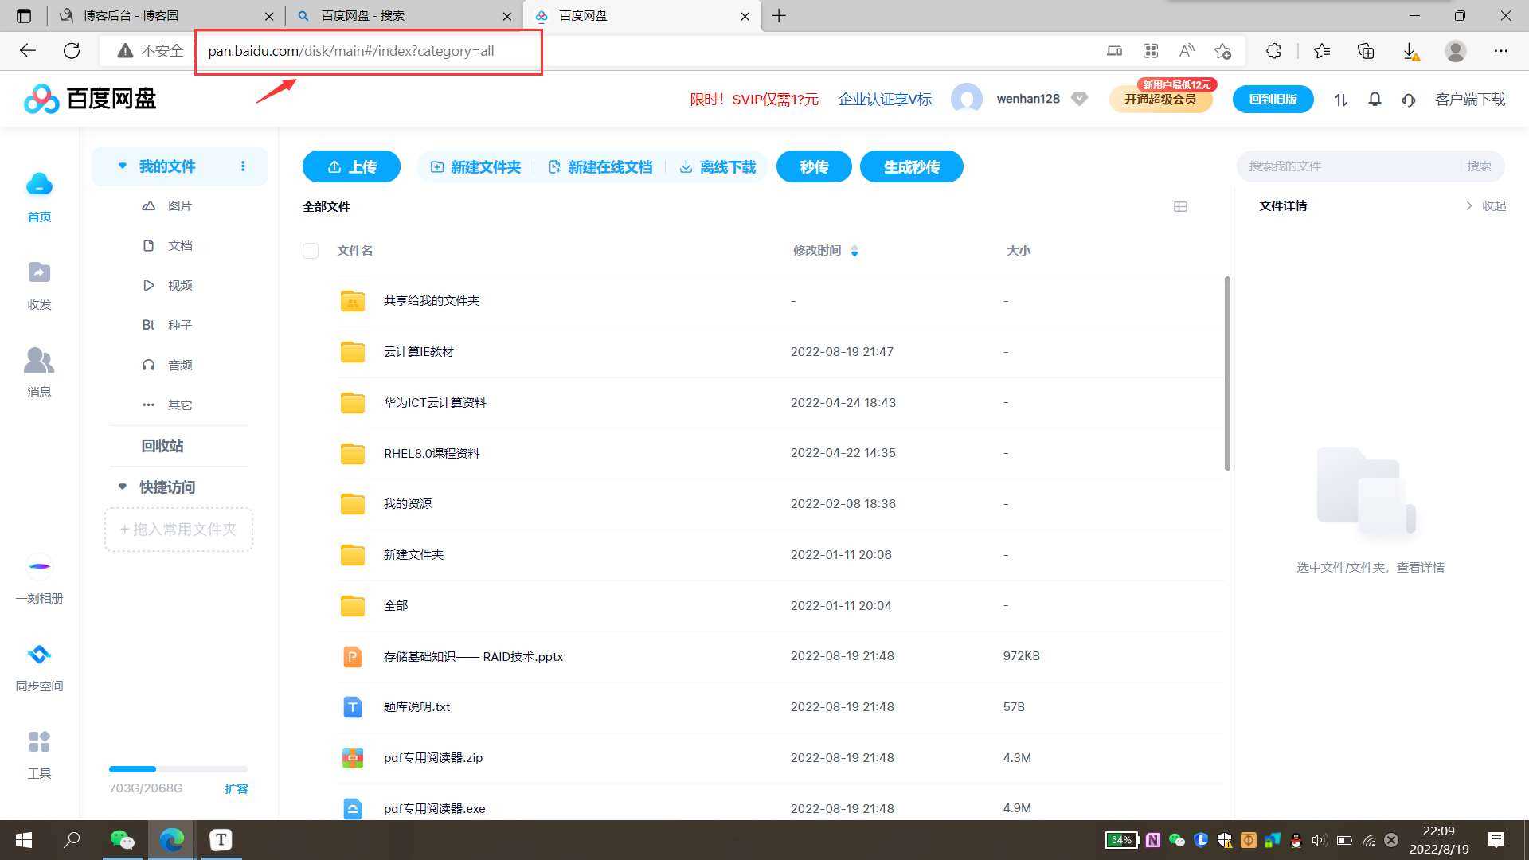1529x860 pixels.
Task: Select 图片 category
Action: click(x=167, y=205)
